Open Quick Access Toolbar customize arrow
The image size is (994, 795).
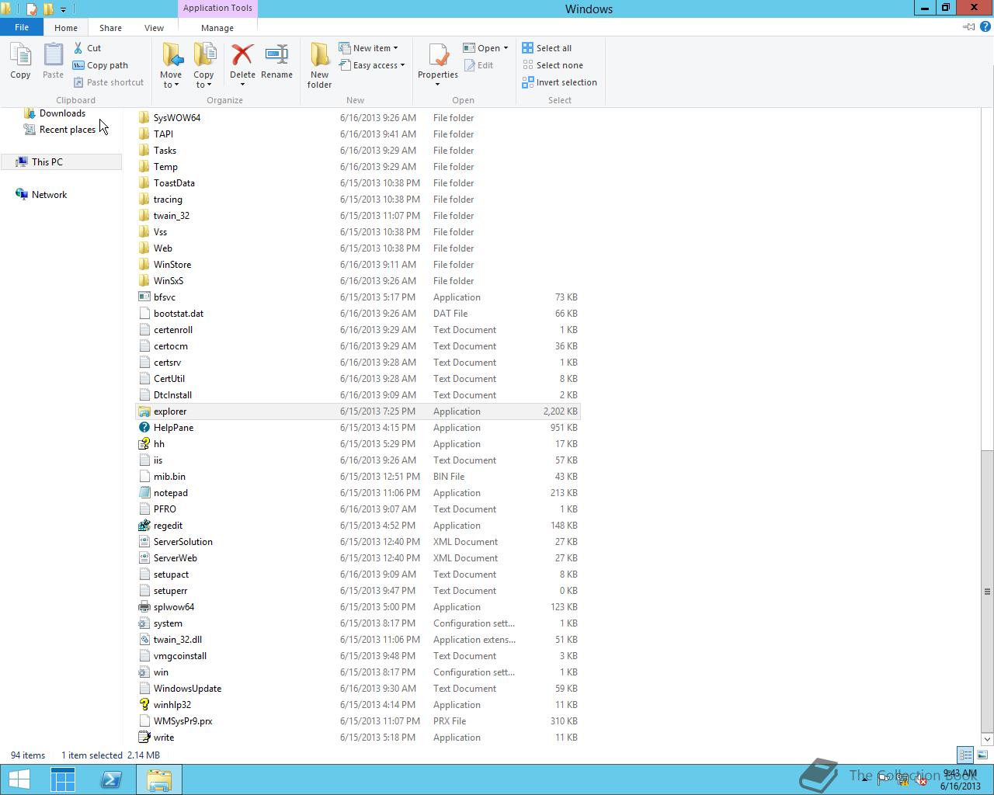[x=64, y=9]
